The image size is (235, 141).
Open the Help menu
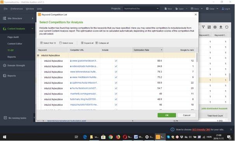(x=39, y=9)
